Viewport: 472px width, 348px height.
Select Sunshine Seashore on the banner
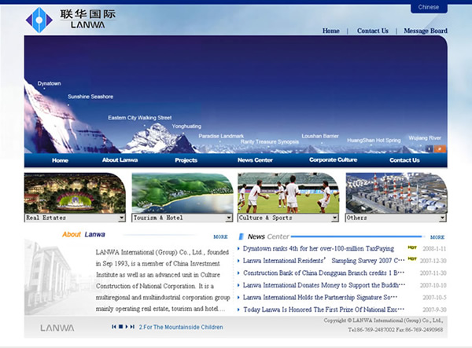pyautogui.click(x=90, y=97)
